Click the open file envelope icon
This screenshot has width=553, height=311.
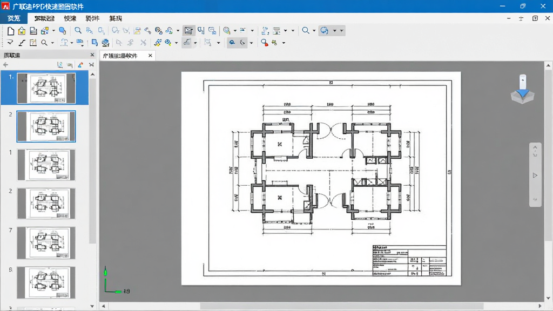[x=22, y=31]
